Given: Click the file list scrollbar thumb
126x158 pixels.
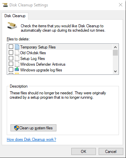Looking at the screenshot, I should click(x=115, y=53).
